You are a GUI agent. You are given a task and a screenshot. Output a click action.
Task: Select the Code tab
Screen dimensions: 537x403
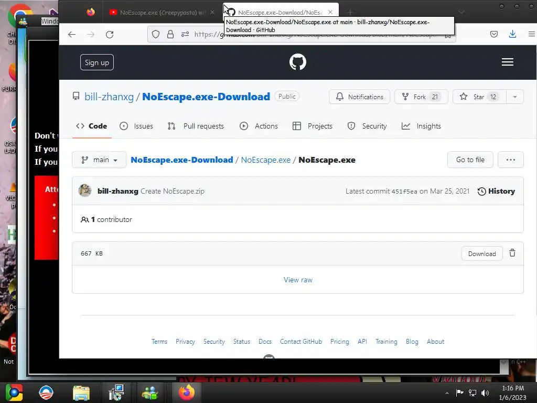tap(91, 126)
